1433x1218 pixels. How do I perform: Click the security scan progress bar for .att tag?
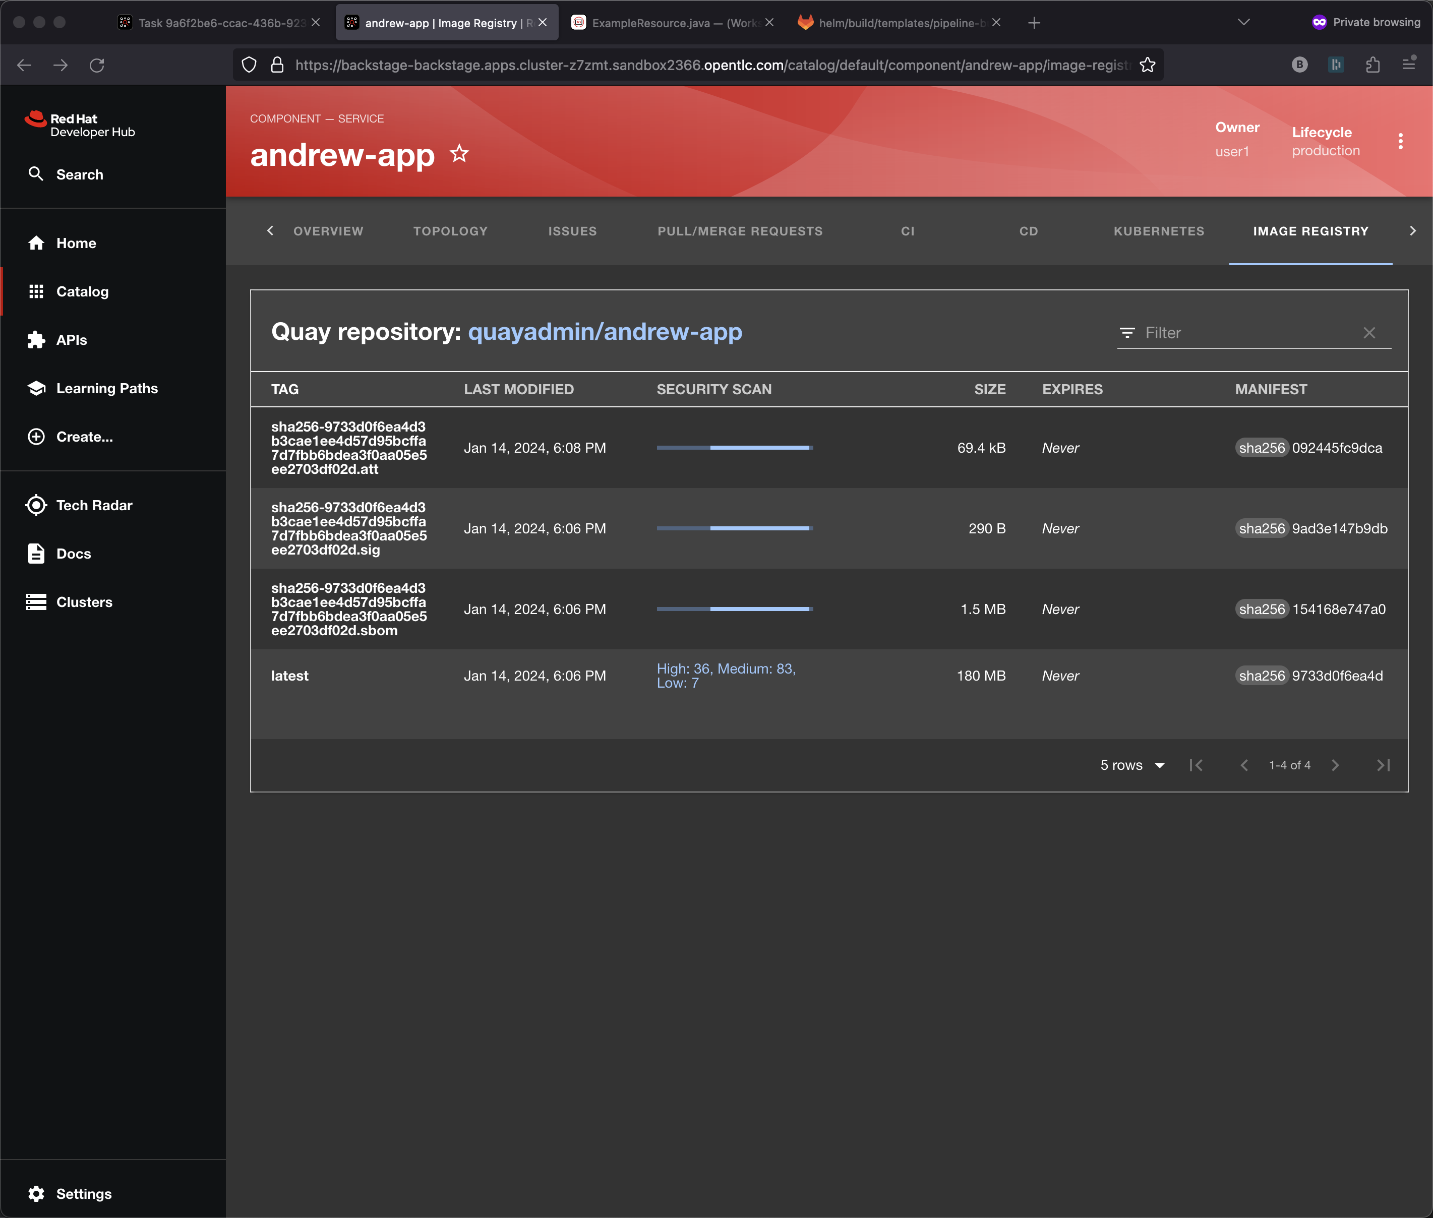735,448
